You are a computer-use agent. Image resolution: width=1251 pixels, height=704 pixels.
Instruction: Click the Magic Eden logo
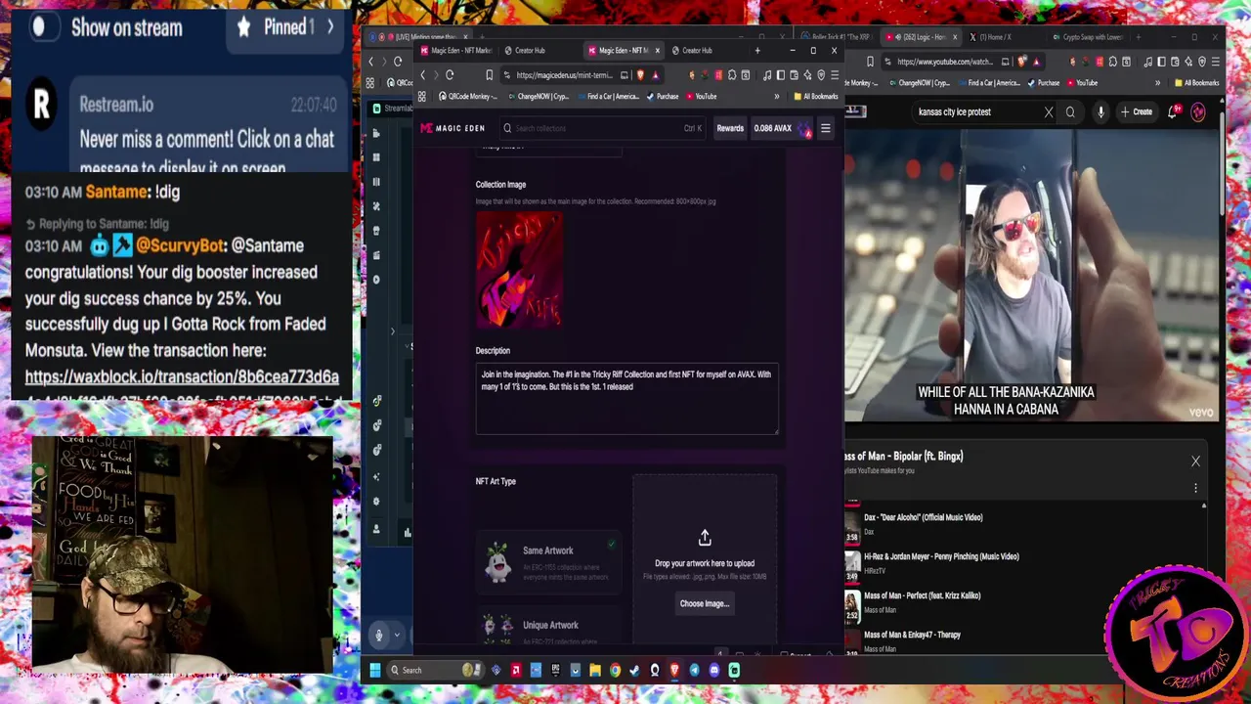pyautogui.click(x=453, y=128)
